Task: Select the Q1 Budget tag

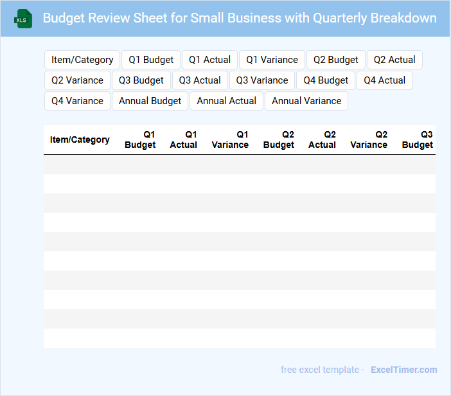Action: point(151,60)
